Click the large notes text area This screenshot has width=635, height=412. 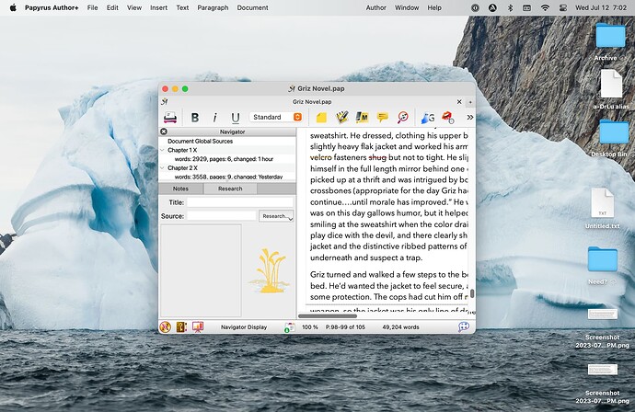click(201, 270)
